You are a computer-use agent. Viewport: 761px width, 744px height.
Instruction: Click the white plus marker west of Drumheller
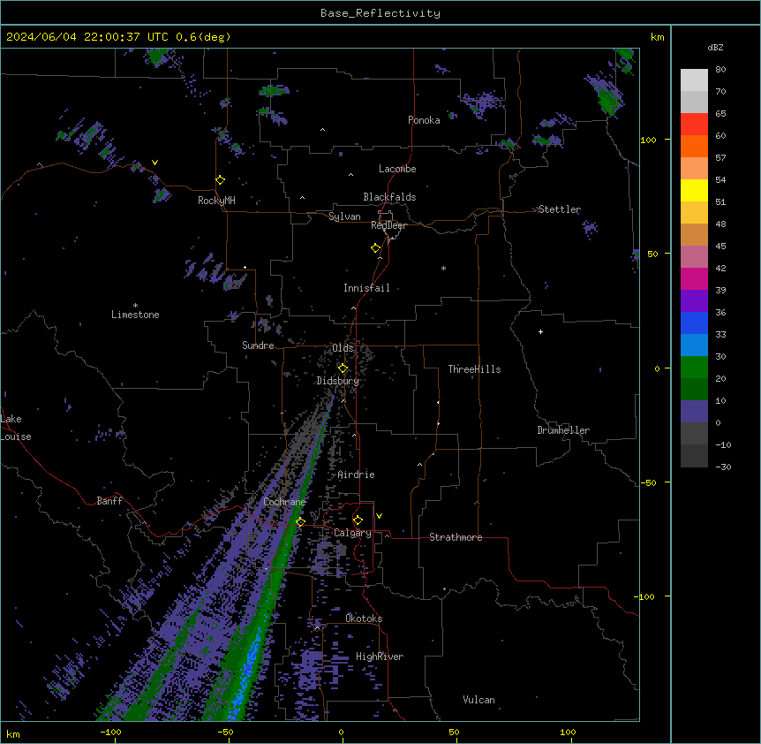pyautogui.click(x=540, y=331)
